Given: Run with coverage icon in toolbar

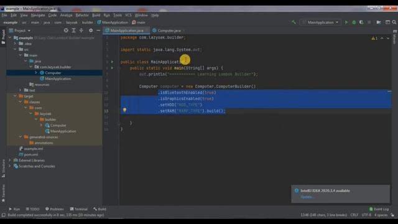Looking at the screenshot, I should [x=361, y=22].
